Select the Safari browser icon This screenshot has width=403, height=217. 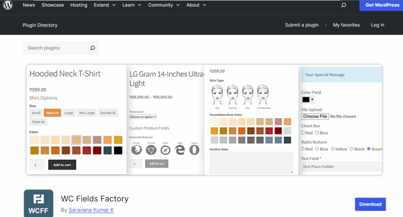[165, 150]
